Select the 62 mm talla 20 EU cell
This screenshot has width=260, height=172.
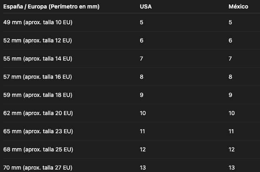(x=38, y=113)
